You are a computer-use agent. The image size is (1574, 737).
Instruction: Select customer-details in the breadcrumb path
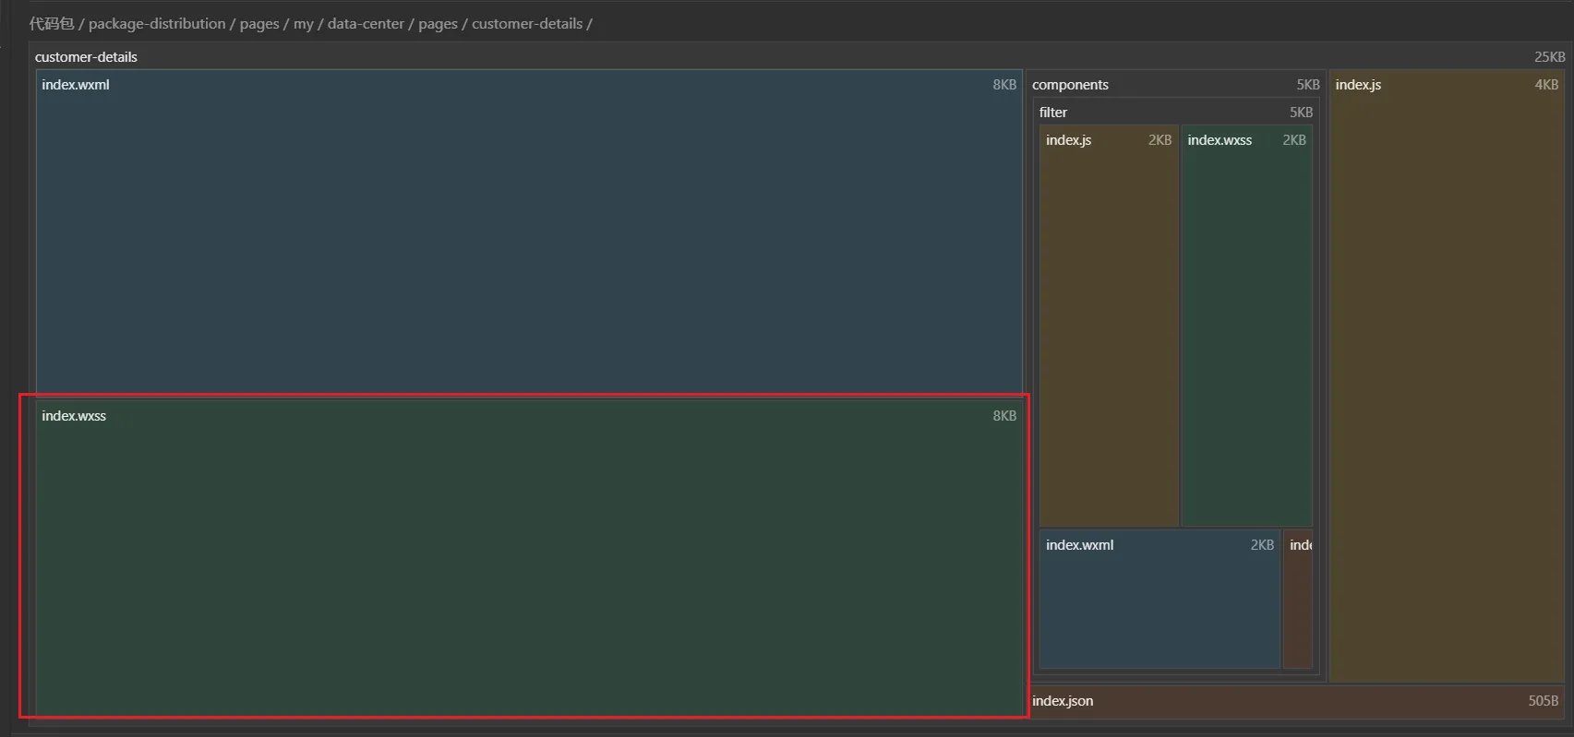click(x=527, y=24)
